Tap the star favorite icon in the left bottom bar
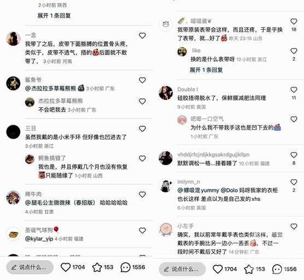 coord(97,267)
